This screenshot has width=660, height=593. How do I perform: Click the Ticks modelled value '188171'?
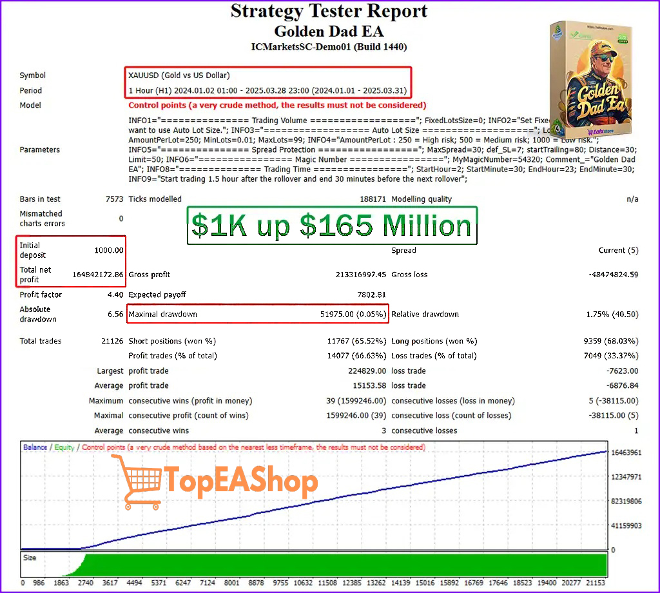[x=373, y=199]
